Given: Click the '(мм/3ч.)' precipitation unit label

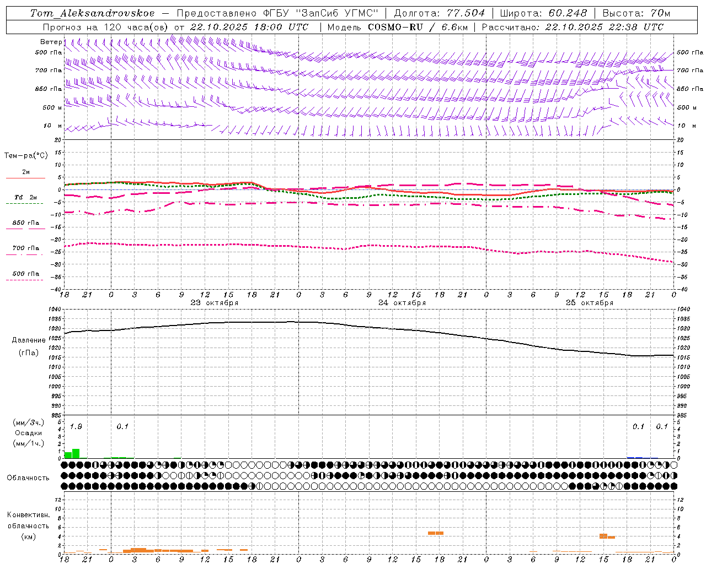Looking at the screenshot, I should click(x=29, y=423).
